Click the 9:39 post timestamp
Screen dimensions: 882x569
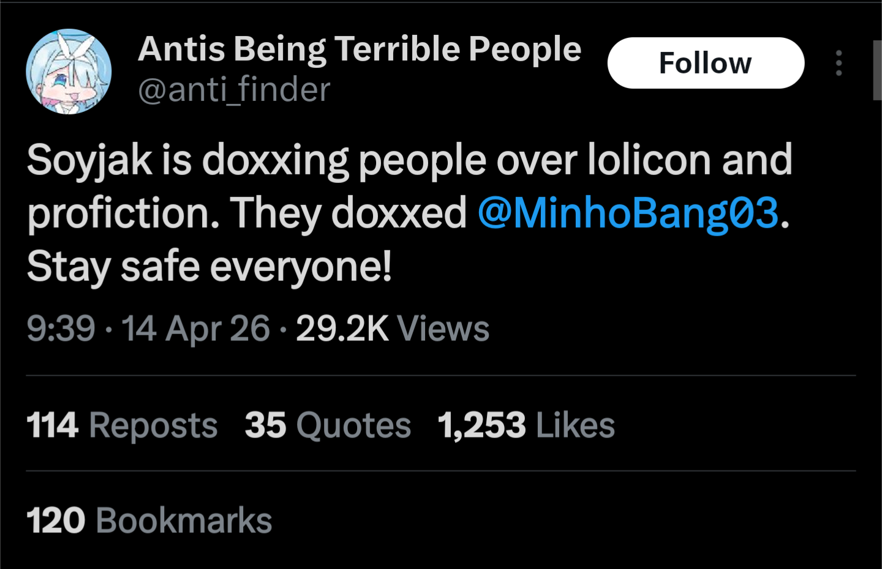point(61,329)
